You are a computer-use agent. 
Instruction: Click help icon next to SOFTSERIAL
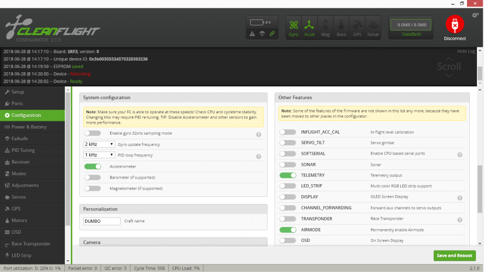(x=459, y=154)
